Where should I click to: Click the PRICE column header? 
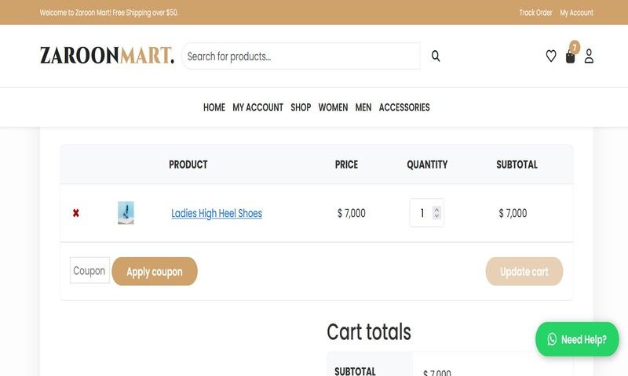346,164
